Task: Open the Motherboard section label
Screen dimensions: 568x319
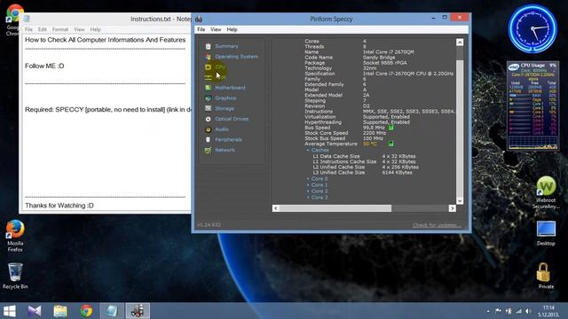Action: point(230,88)
